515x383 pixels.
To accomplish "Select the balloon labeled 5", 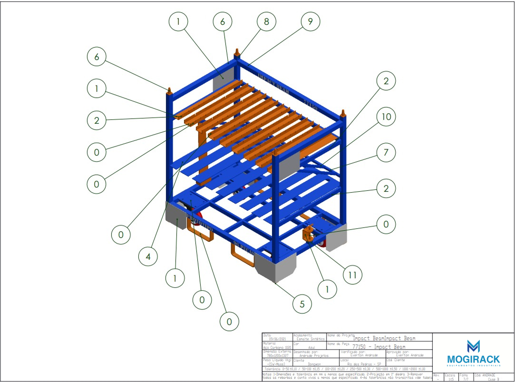I will pos(302,304).
